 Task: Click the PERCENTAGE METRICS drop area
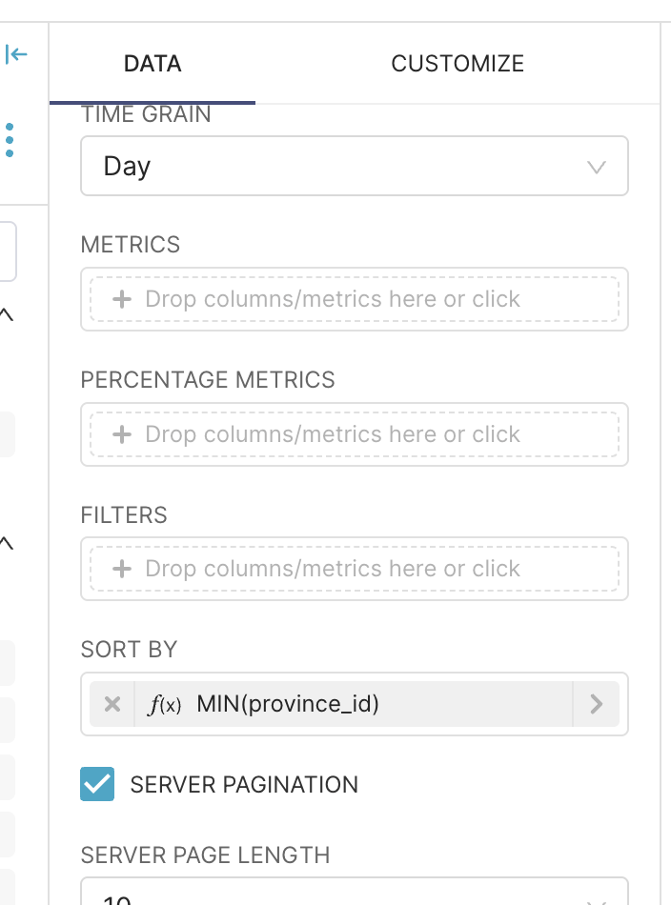(x=355, y=434)
